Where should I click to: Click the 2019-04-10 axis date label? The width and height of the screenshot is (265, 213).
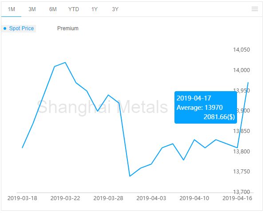click(x=194, y=198)
